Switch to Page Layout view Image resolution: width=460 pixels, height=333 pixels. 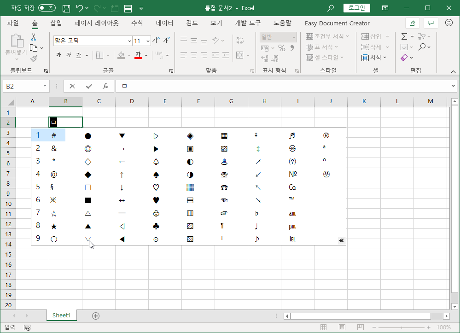point(342,327)
